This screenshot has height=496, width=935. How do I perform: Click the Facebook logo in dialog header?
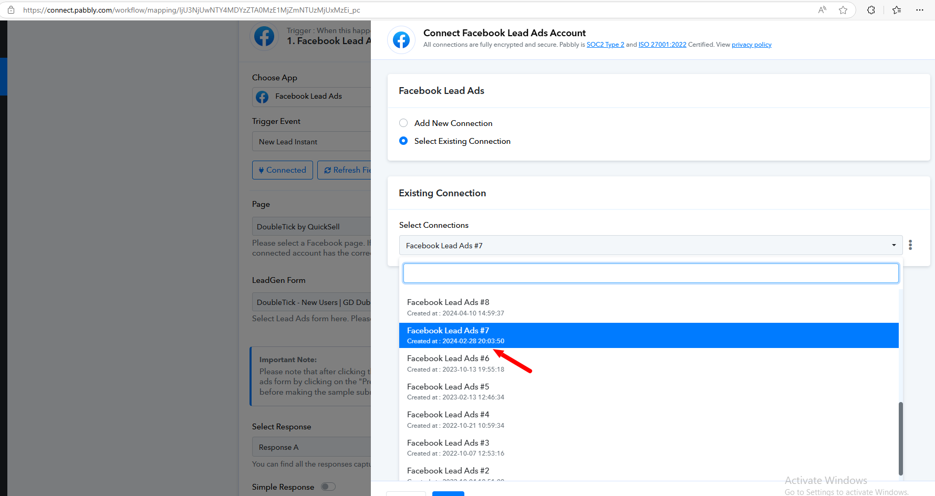(401, 40)
